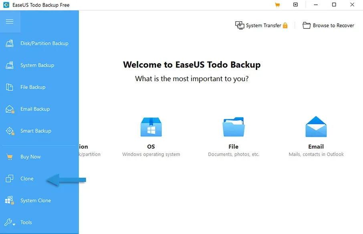The width and height of the screenshot is (363, 234).
Task: Open the Buy Now sidebar item
Action: (x=30, y=157)
